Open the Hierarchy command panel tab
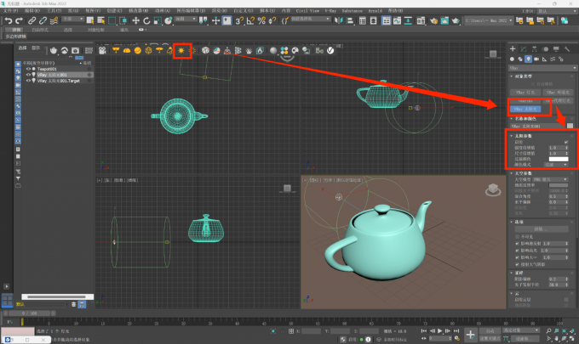 point(535,49)
